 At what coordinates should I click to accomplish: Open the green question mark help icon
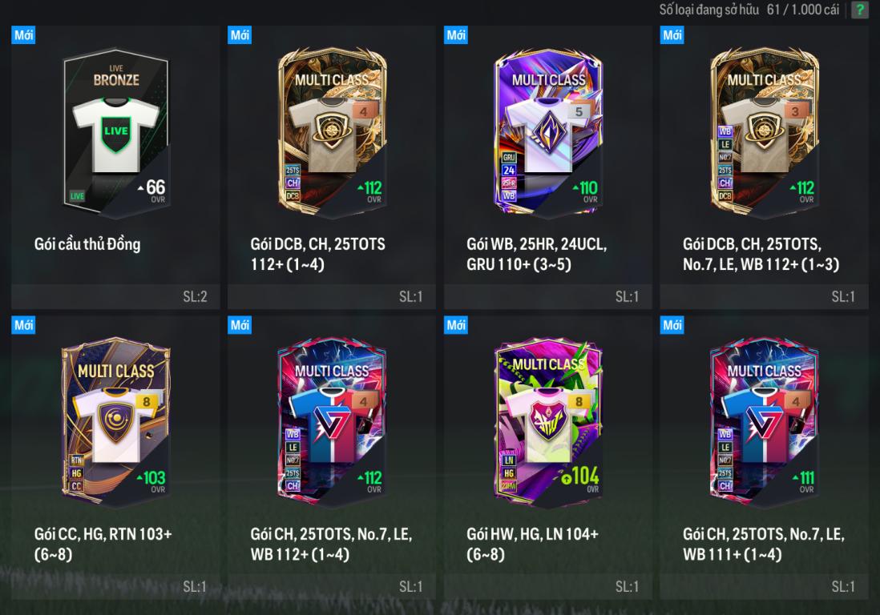[859, 9]
